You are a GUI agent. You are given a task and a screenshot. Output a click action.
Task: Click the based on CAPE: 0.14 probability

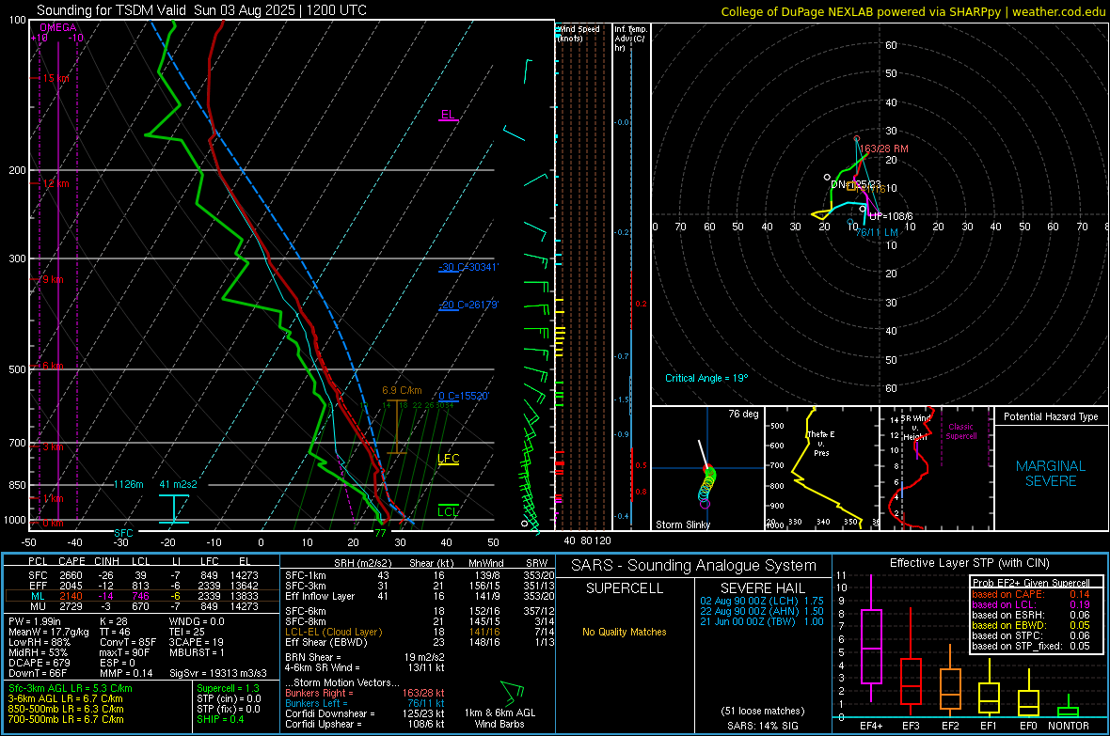click(x=1031, y=594)
